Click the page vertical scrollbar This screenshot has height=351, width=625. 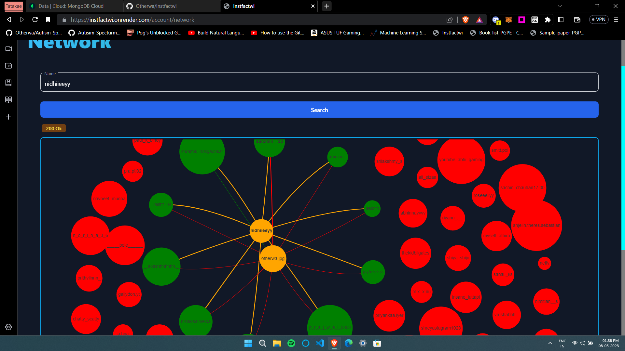coord(623,158)
